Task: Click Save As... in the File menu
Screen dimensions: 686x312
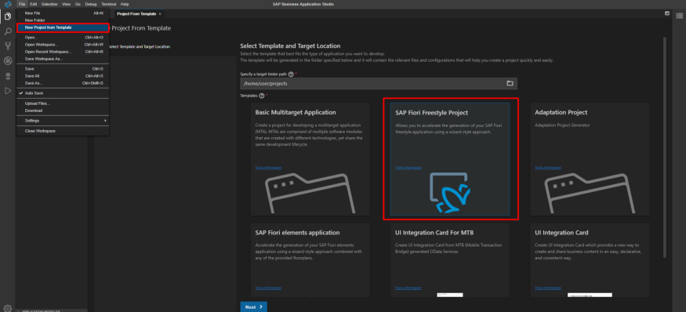Action: pos(63,83)
